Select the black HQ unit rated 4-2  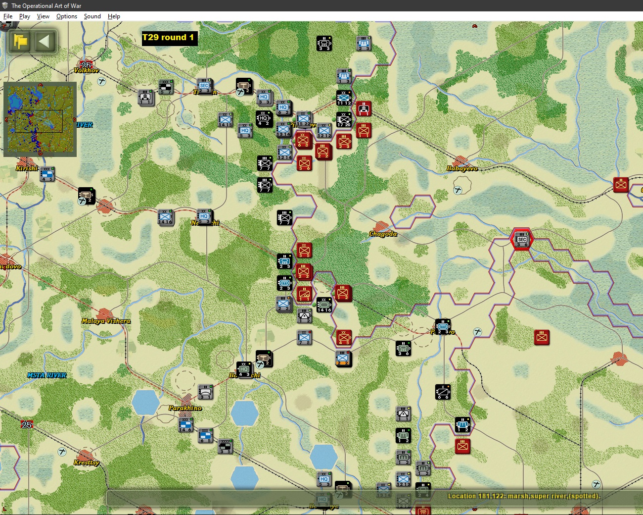264,118
